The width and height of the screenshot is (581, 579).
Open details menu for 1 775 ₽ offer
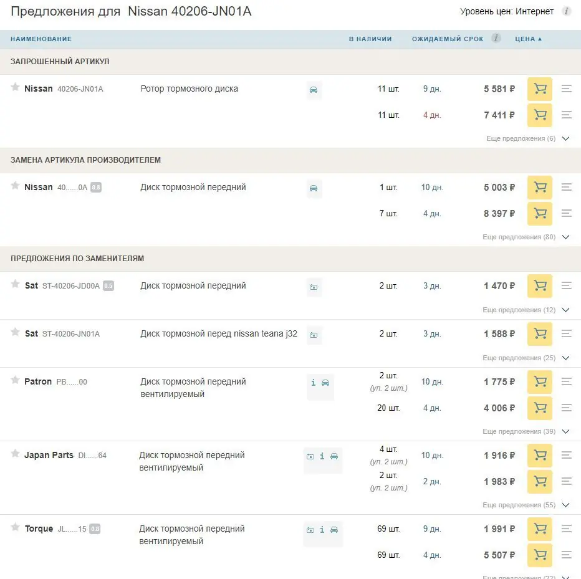coord(566,381)
